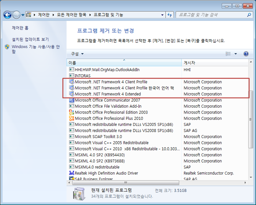Click the view mode icon
The width and height of the screenshot is (256, 205).
pyautogui.click(x=228, y=53)
